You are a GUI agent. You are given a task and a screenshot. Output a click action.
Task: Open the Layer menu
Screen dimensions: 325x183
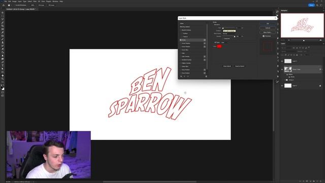coord(20,2)
